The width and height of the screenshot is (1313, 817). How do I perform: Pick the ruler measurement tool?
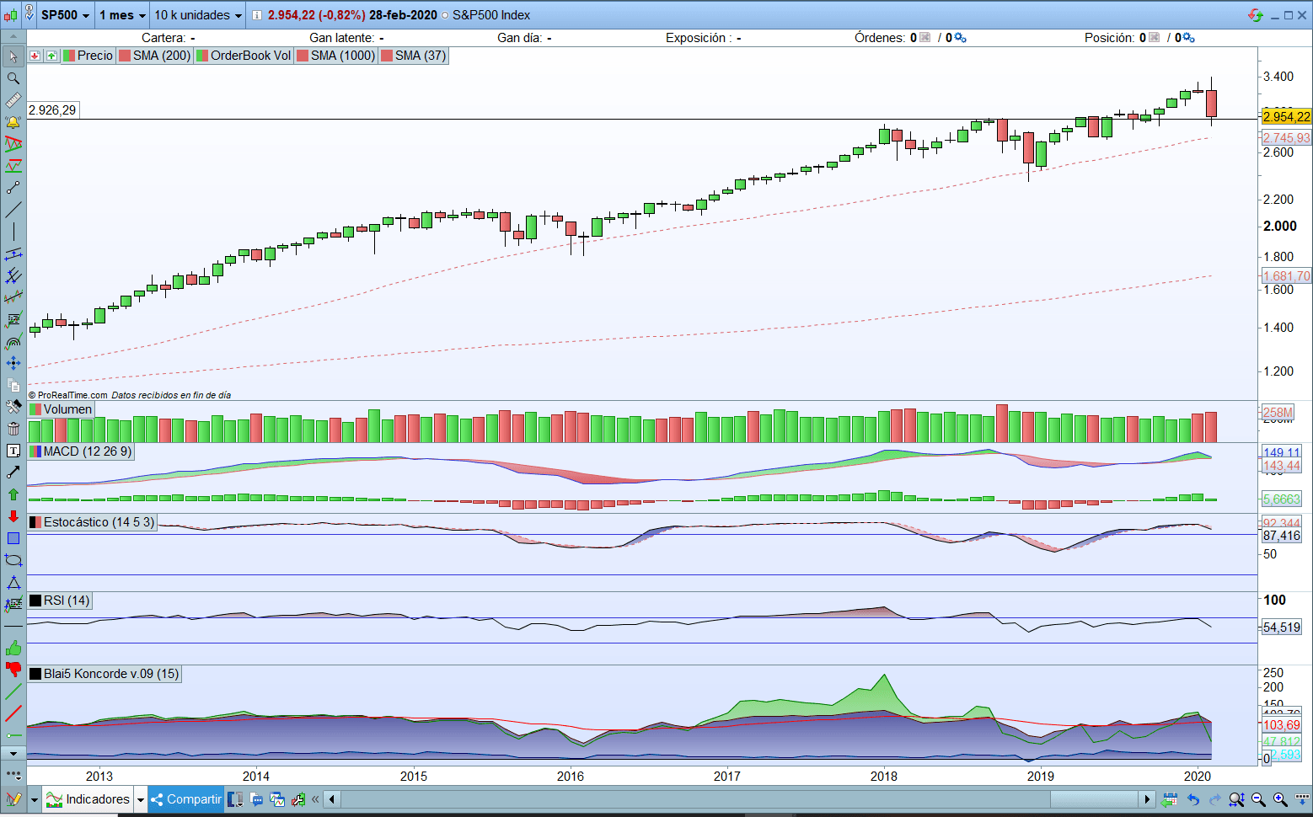(x=13, y=100)
